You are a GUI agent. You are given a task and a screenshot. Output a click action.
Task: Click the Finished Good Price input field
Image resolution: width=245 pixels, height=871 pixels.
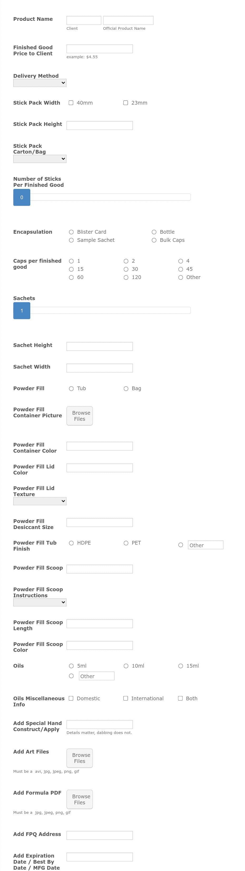100,49
